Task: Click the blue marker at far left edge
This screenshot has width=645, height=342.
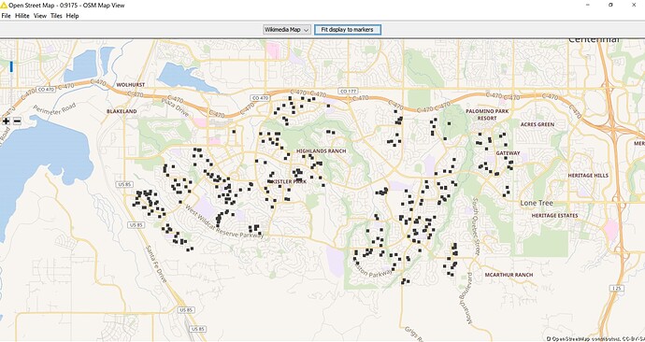Action: tap(11, 66)
